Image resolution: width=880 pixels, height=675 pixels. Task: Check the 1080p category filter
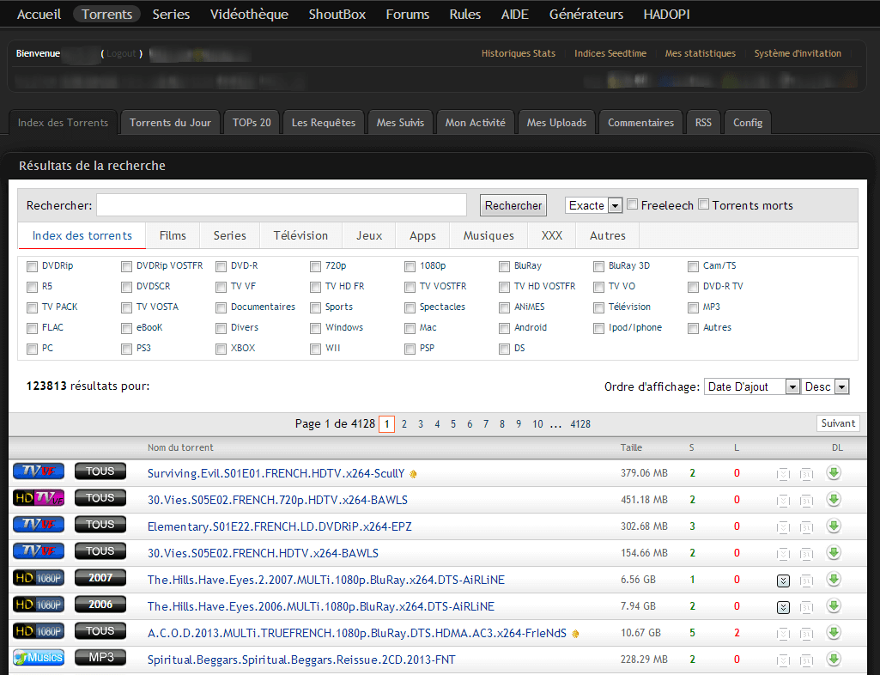click(x=410, y=266)
